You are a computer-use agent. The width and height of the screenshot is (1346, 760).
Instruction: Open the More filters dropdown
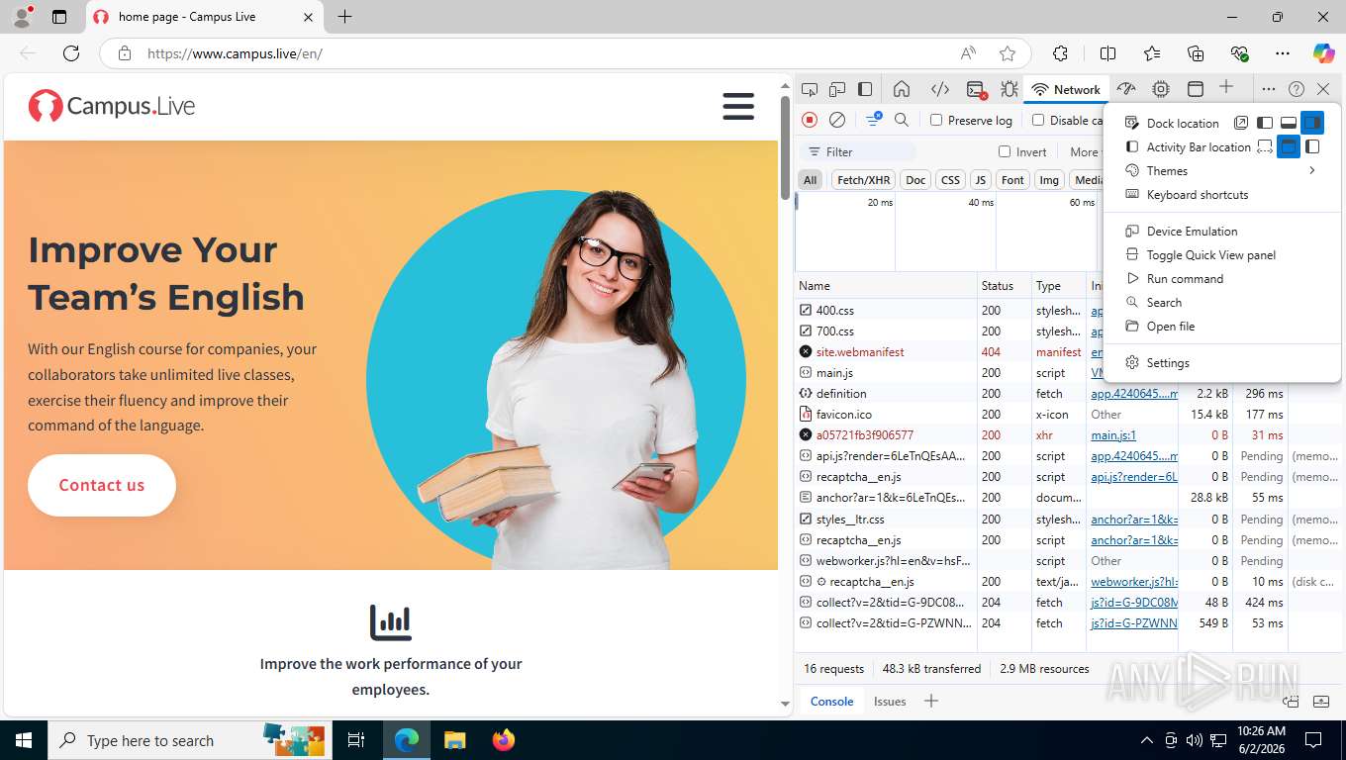[1085, 151]
